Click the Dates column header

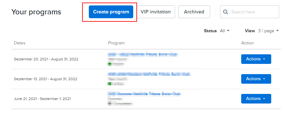[x=19, y=43]
